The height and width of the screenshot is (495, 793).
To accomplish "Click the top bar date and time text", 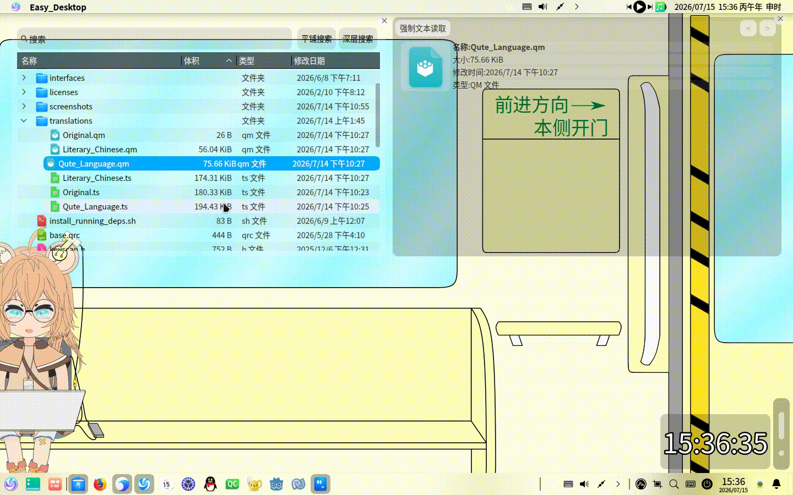I will point(727,7).
